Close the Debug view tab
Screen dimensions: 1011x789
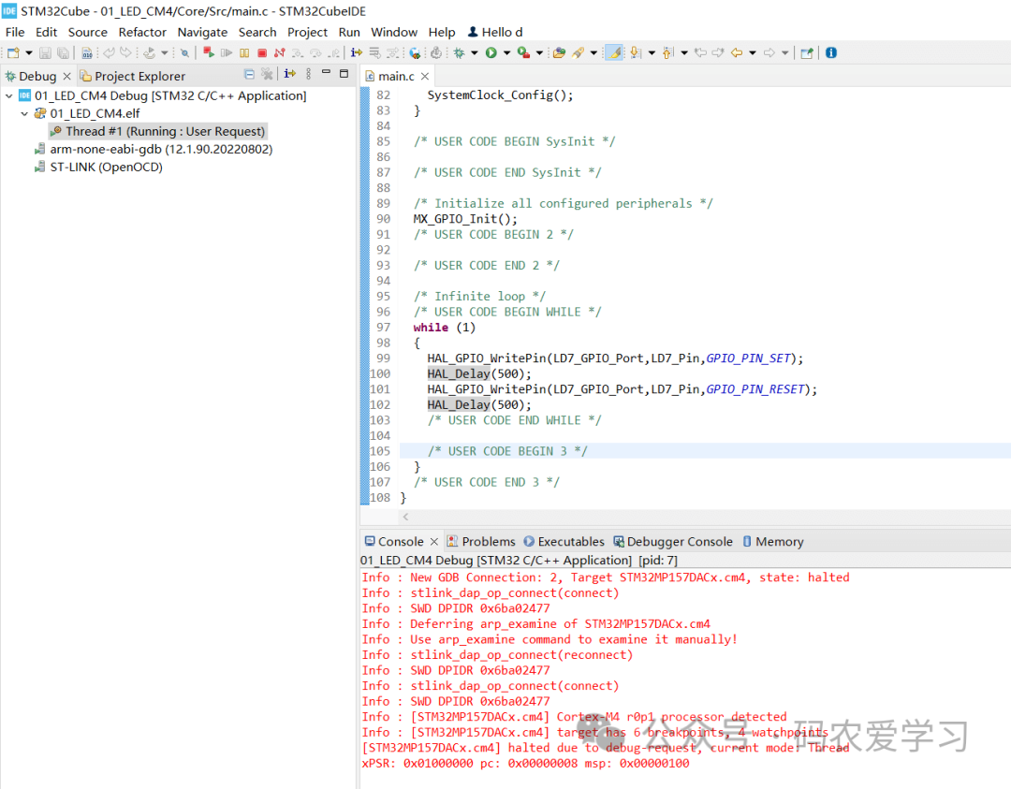coord(66,76)
